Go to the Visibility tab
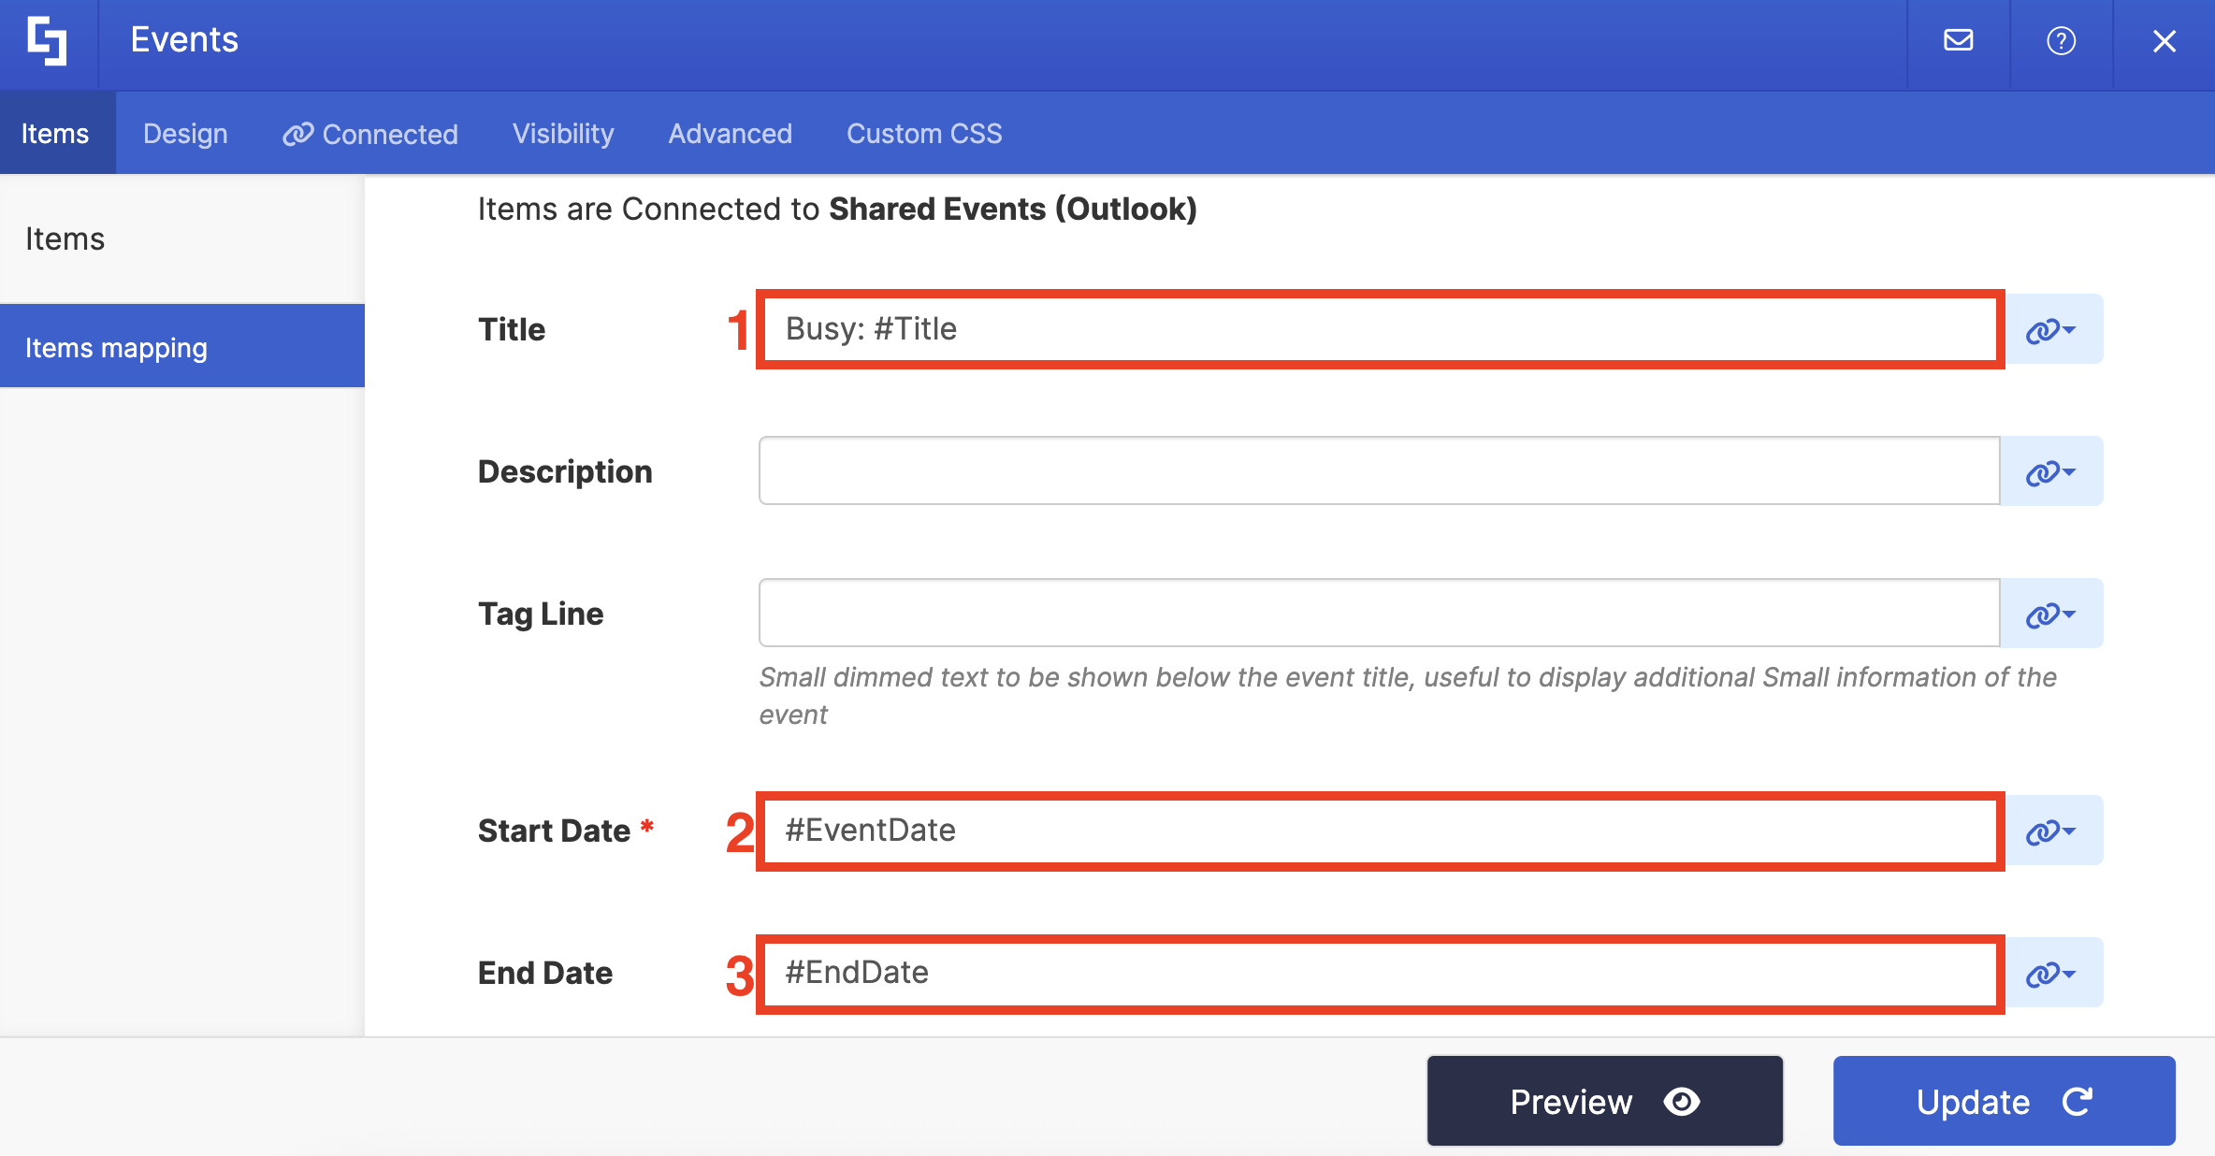 563,134
